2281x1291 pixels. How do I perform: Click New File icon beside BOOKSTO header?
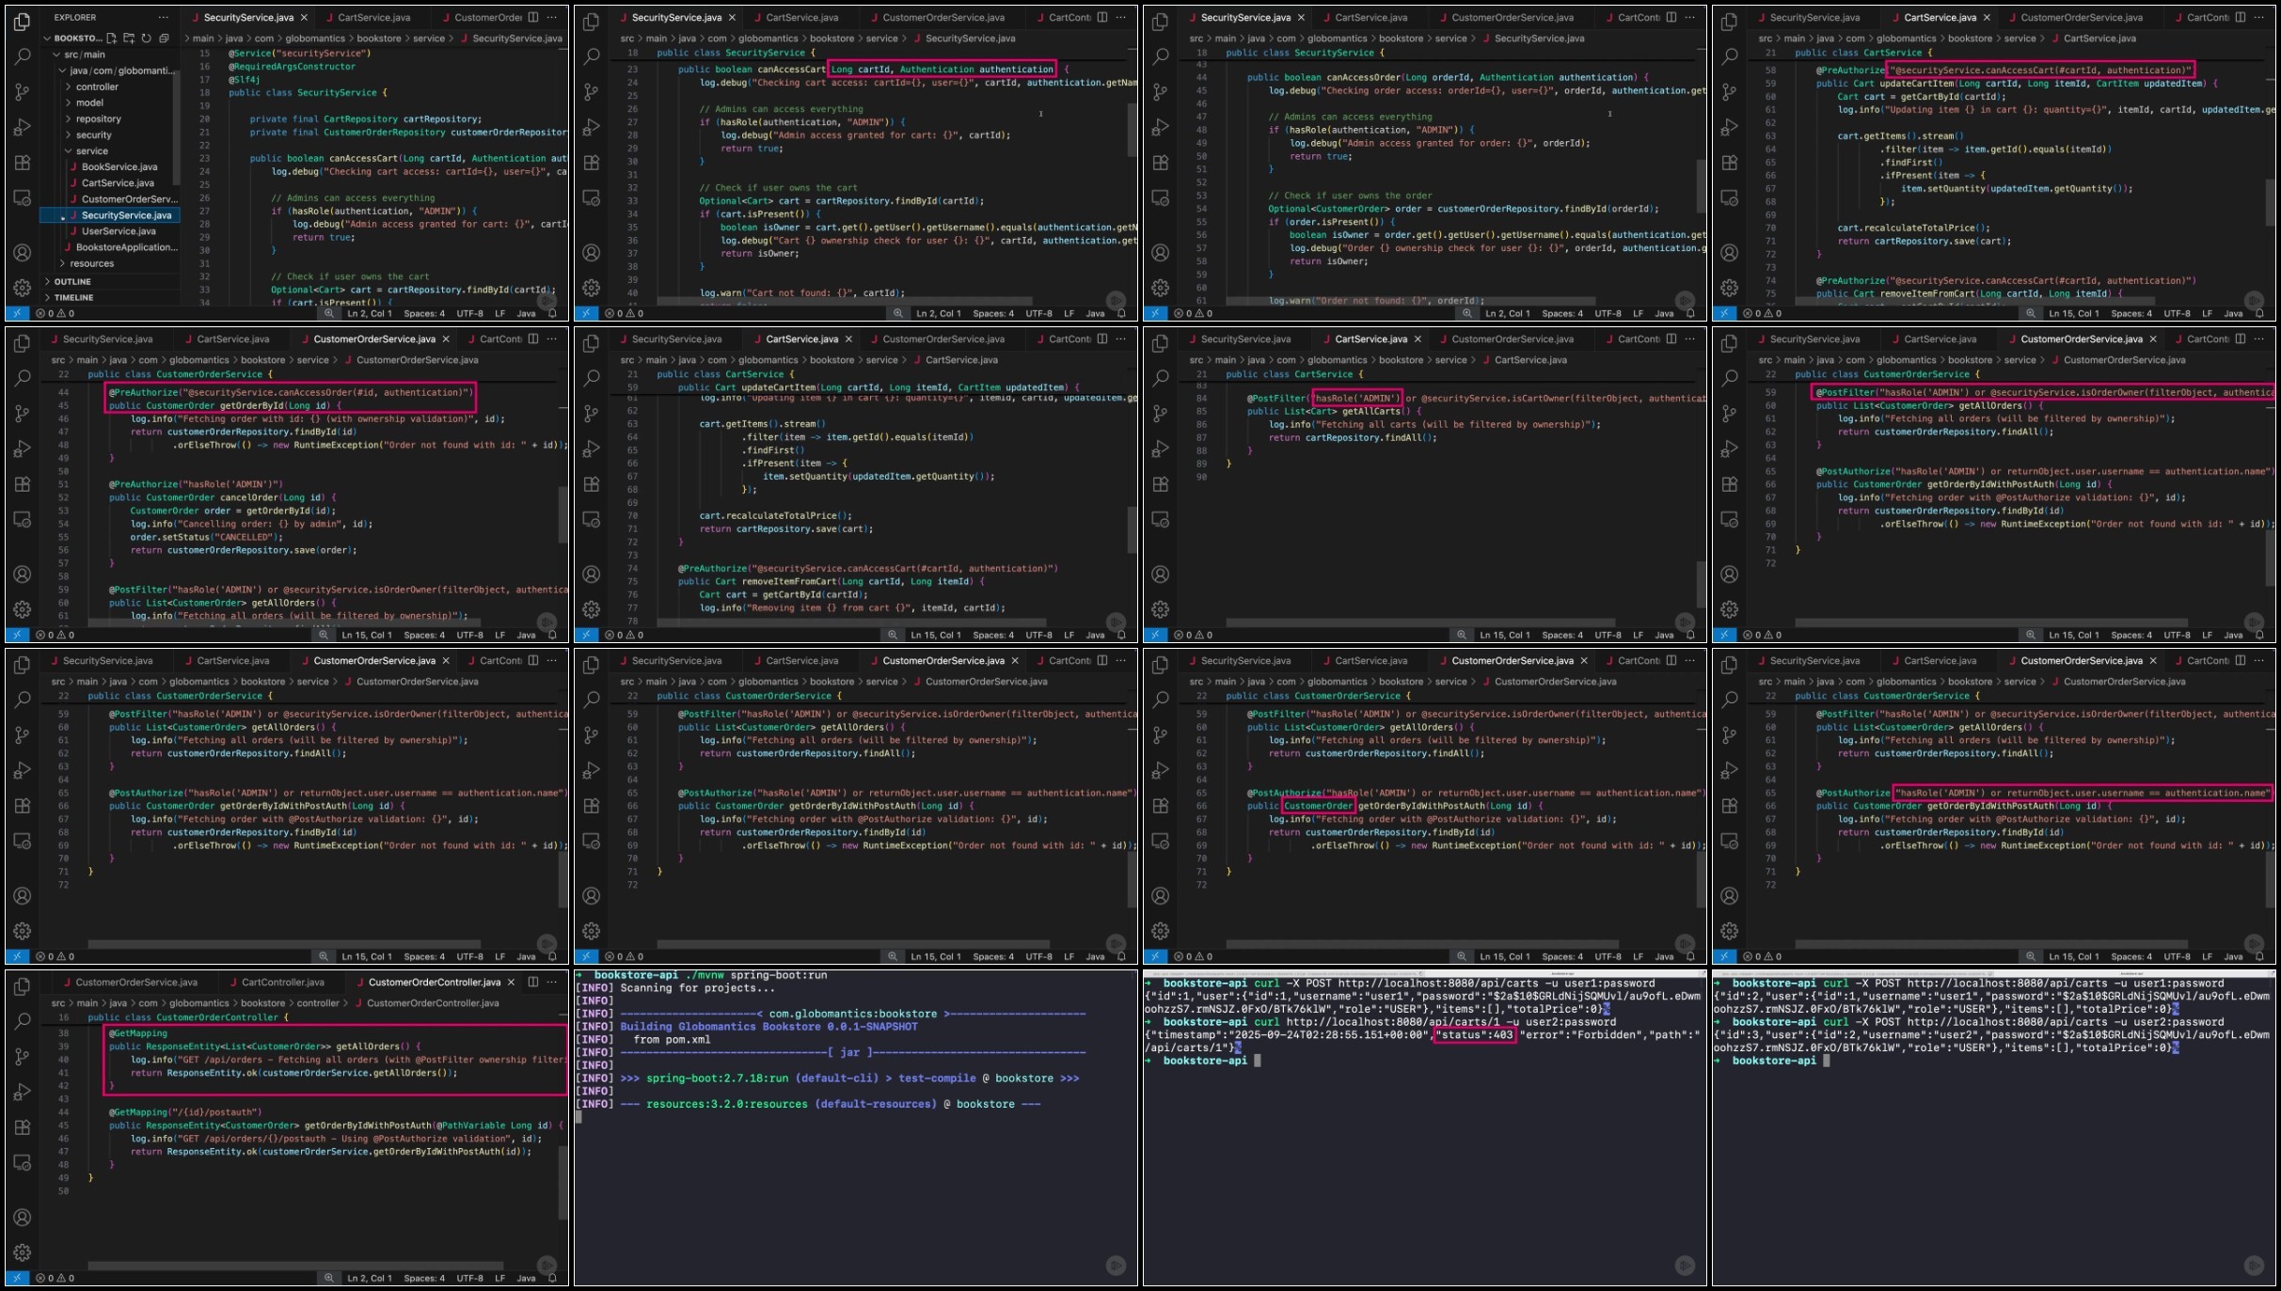[112, 38]
